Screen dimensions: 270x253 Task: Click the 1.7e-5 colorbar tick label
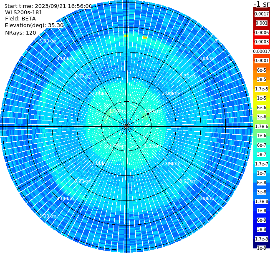click(x=262, y=89)
